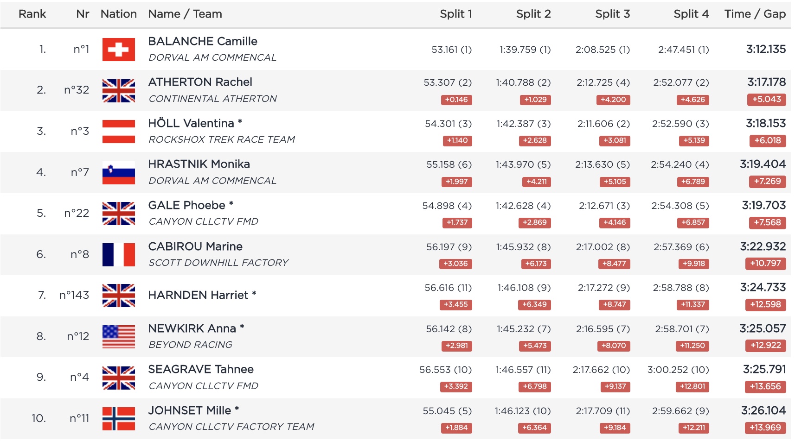Click the Swiss flag beside BALANCHE Camille
This screenshot has height=441, width=795.
[x=118, y=50]
